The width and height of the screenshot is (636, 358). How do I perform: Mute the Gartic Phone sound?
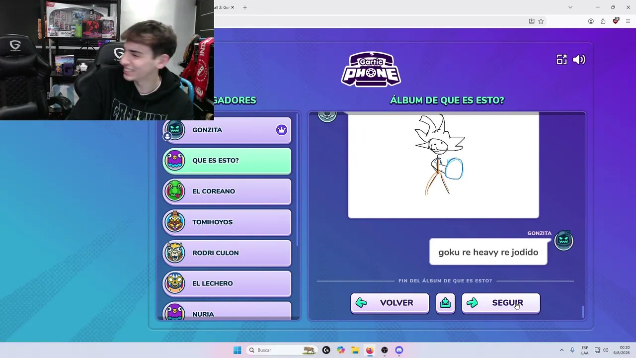tap(579, 60)
